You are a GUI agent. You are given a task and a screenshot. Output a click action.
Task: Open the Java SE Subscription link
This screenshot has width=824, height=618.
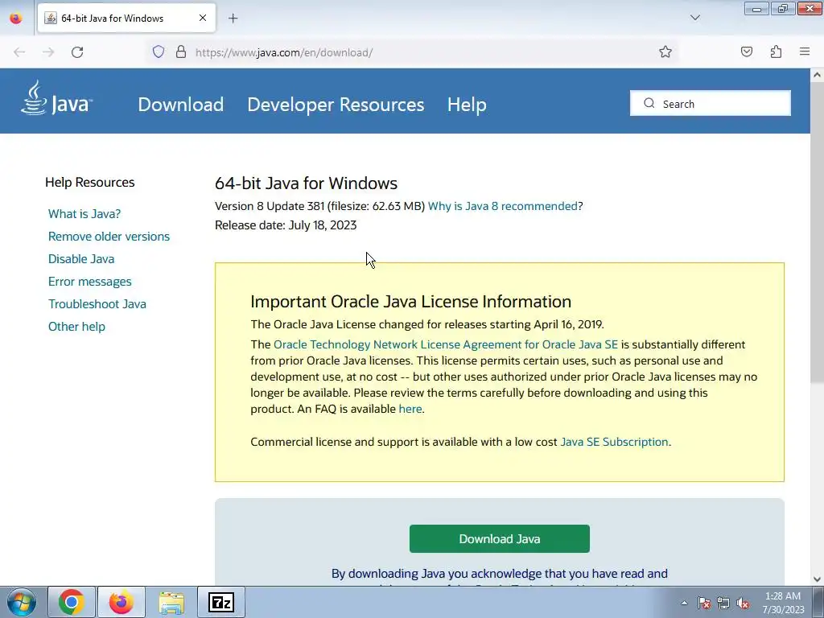coord(614,442)
